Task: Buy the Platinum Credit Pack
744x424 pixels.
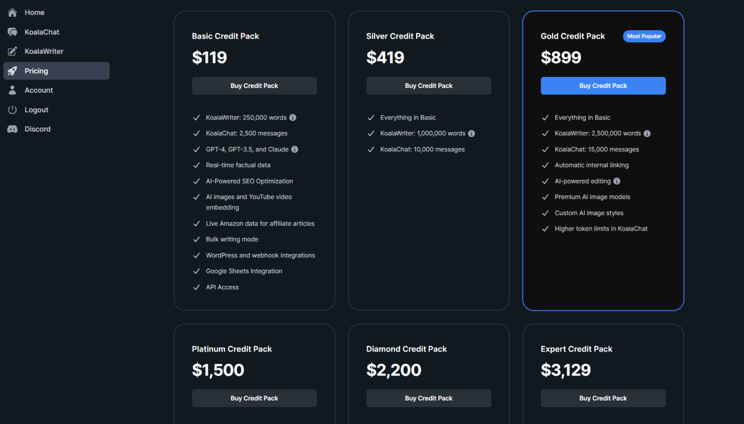Action: click(x=254, y=398)
